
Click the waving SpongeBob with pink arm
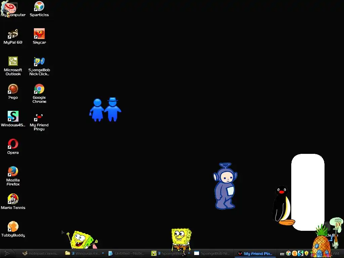[82, 240]
